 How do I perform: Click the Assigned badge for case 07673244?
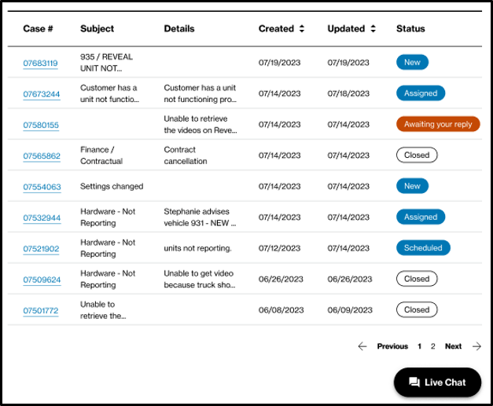[421, 93]
